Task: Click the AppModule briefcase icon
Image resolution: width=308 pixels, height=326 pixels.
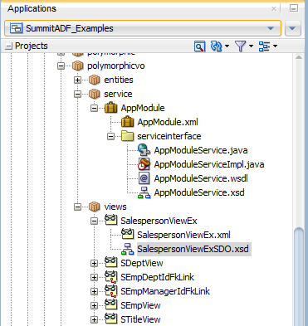Action: (111, 108)
